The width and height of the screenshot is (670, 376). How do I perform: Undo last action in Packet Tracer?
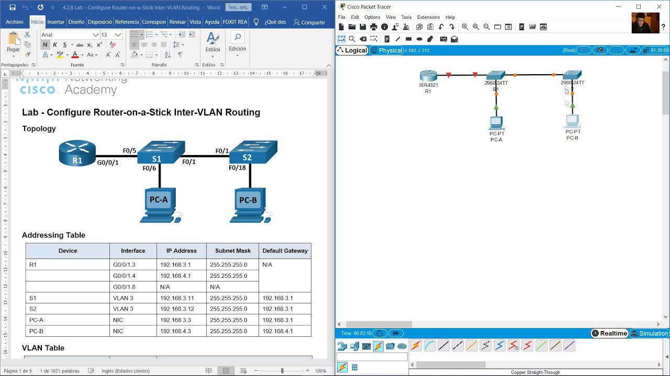441,27
